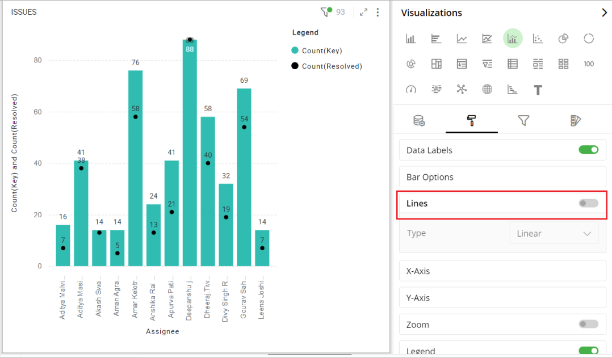
Task: Select the sunburst chart visualization icon
Action: point(410,64)
